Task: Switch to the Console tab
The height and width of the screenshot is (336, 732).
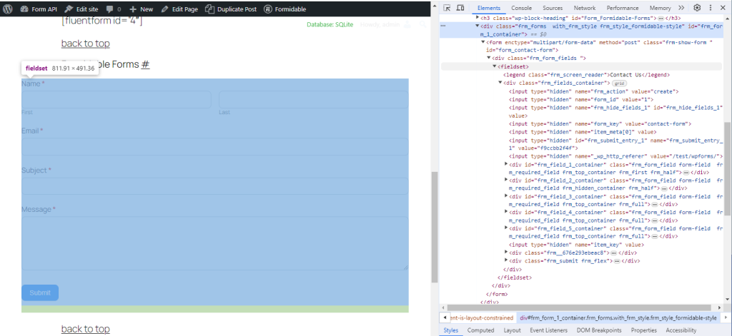Action: [x=521, y=8]
